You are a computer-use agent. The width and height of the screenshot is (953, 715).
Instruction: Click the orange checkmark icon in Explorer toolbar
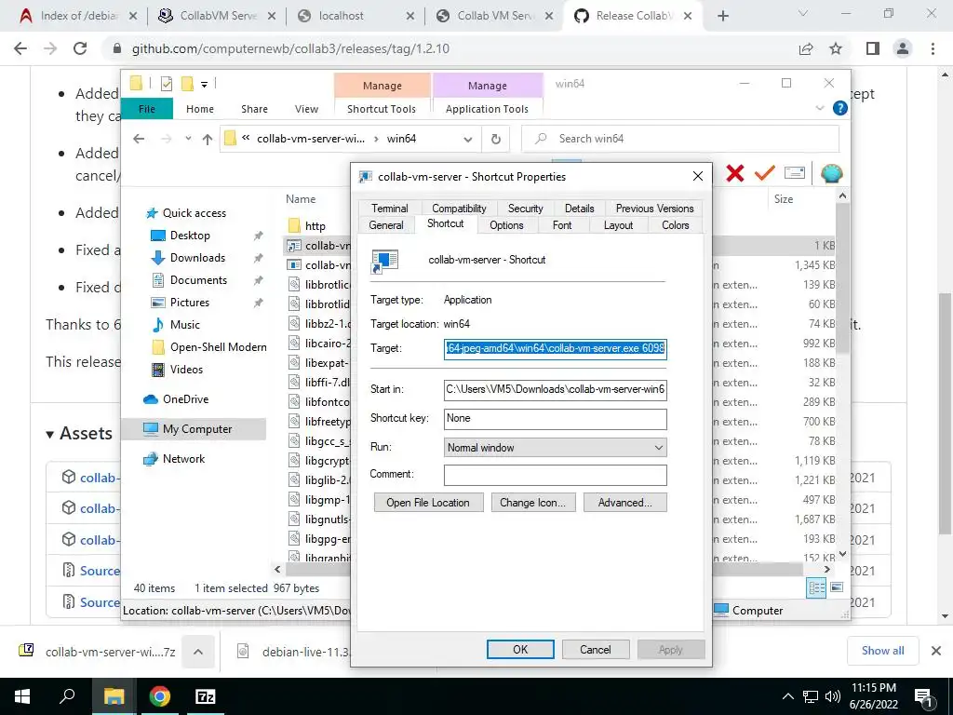[x=765, y=173]
